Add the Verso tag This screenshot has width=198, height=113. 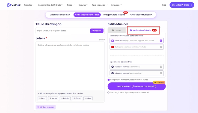coord(53,98)
